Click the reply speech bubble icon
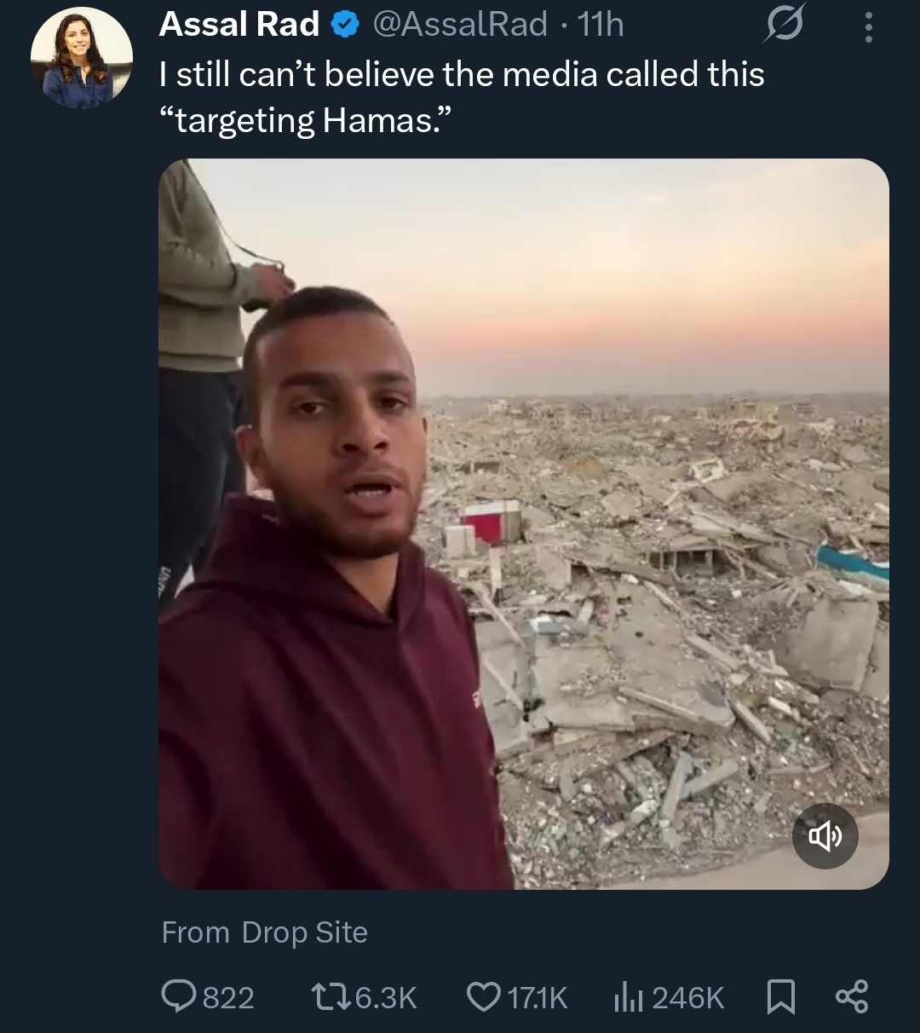The height and width of the screenshot is (1033, 920). [x=179, y=996]
